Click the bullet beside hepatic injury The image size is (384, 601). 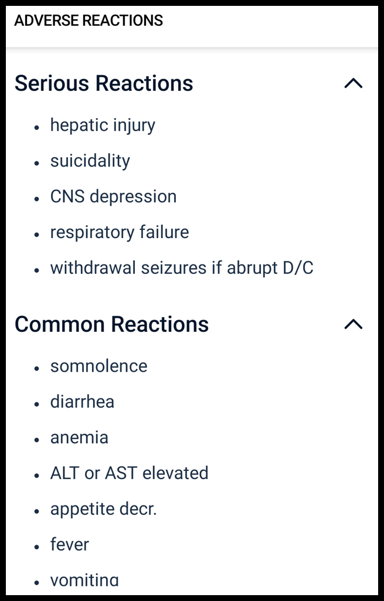pos(36,127)
